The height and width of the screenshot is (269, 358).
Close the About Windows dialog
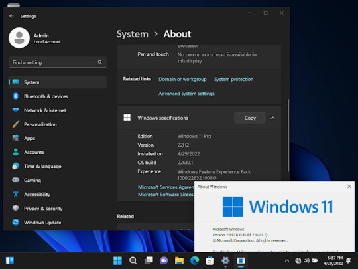coord(349,187)
